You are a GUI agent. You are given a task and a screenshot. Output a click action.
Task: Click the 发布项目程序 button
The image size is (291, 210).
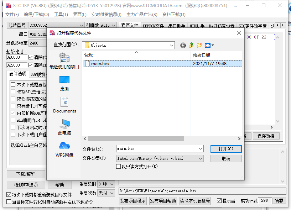coord(132,200)
